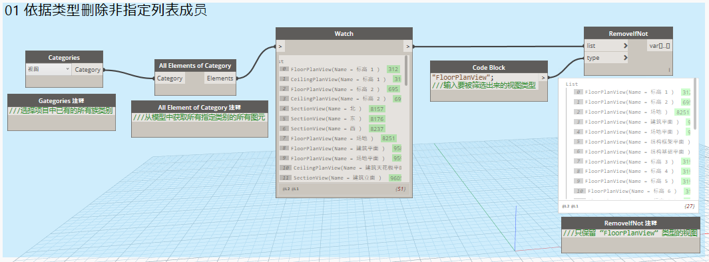Click the Elements output port

tap(220, 78)
